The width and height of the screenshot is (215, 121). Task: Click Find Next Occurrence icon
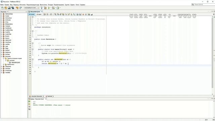(x=60, y=14)
